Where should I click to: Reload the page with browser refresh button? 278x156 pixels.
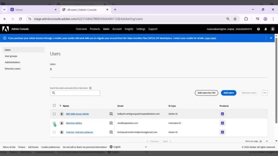click(20, 19)
